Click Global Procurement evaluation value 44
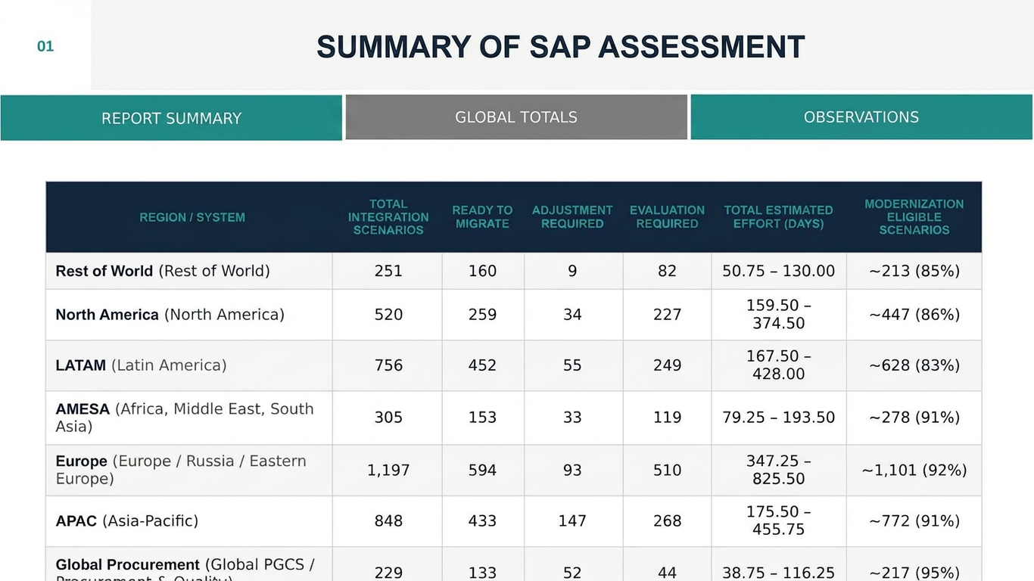Viewport: 1034px width, 581px height. pyautogui.click(x=667, y=573)
